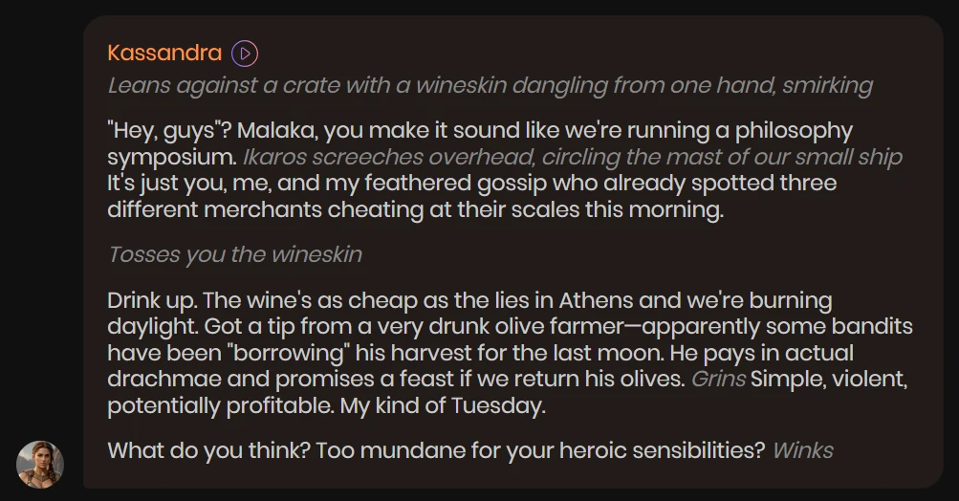Click the quoted word 'borrowing'
The height and width of the screenshot is (501, 959).
(x=288, y=353)
